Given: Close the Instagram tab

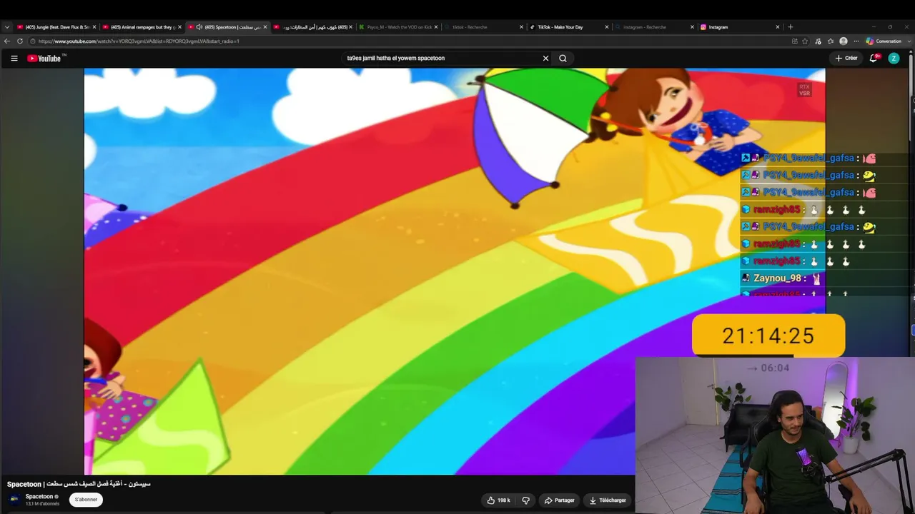Looking at the screenshot, I should [778, 27].
